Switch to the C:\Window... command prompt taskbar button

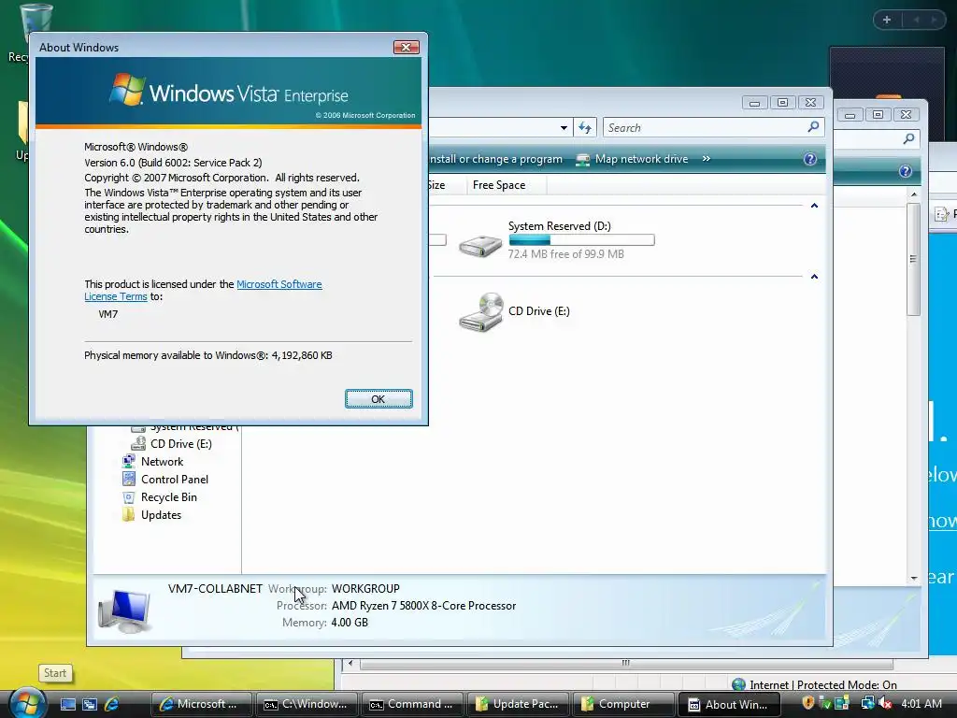[x=307, y=704]
